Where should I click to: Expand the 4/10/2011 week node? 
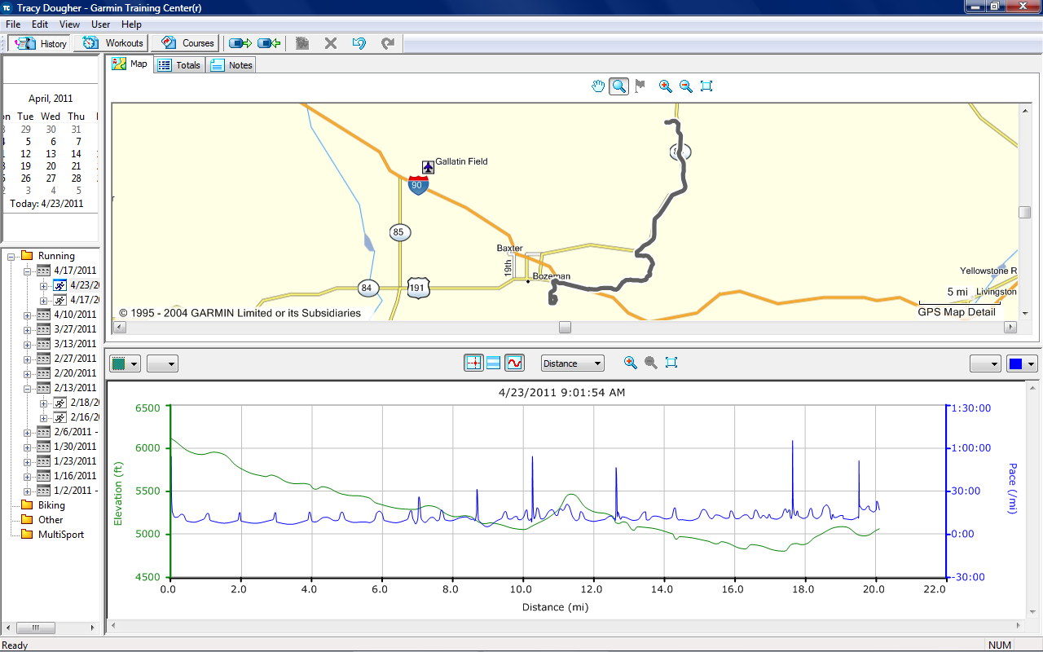[x=27, y=315]
